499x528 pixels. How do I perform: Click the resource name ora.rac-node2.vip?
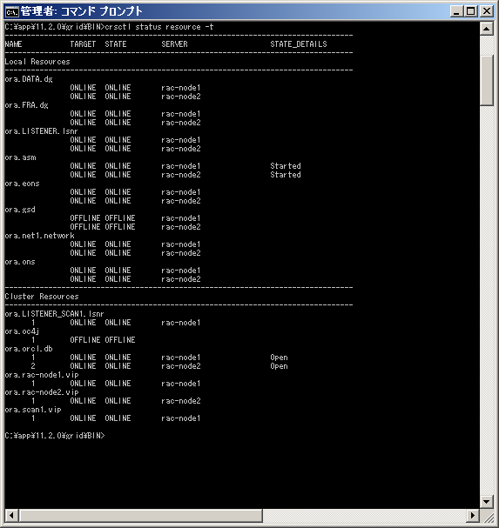42,392
